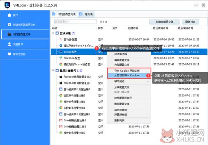The width and height of the screenshot is (208, 145).
Task: Click the 15 / 15 profile count
Action: (103, 21)
